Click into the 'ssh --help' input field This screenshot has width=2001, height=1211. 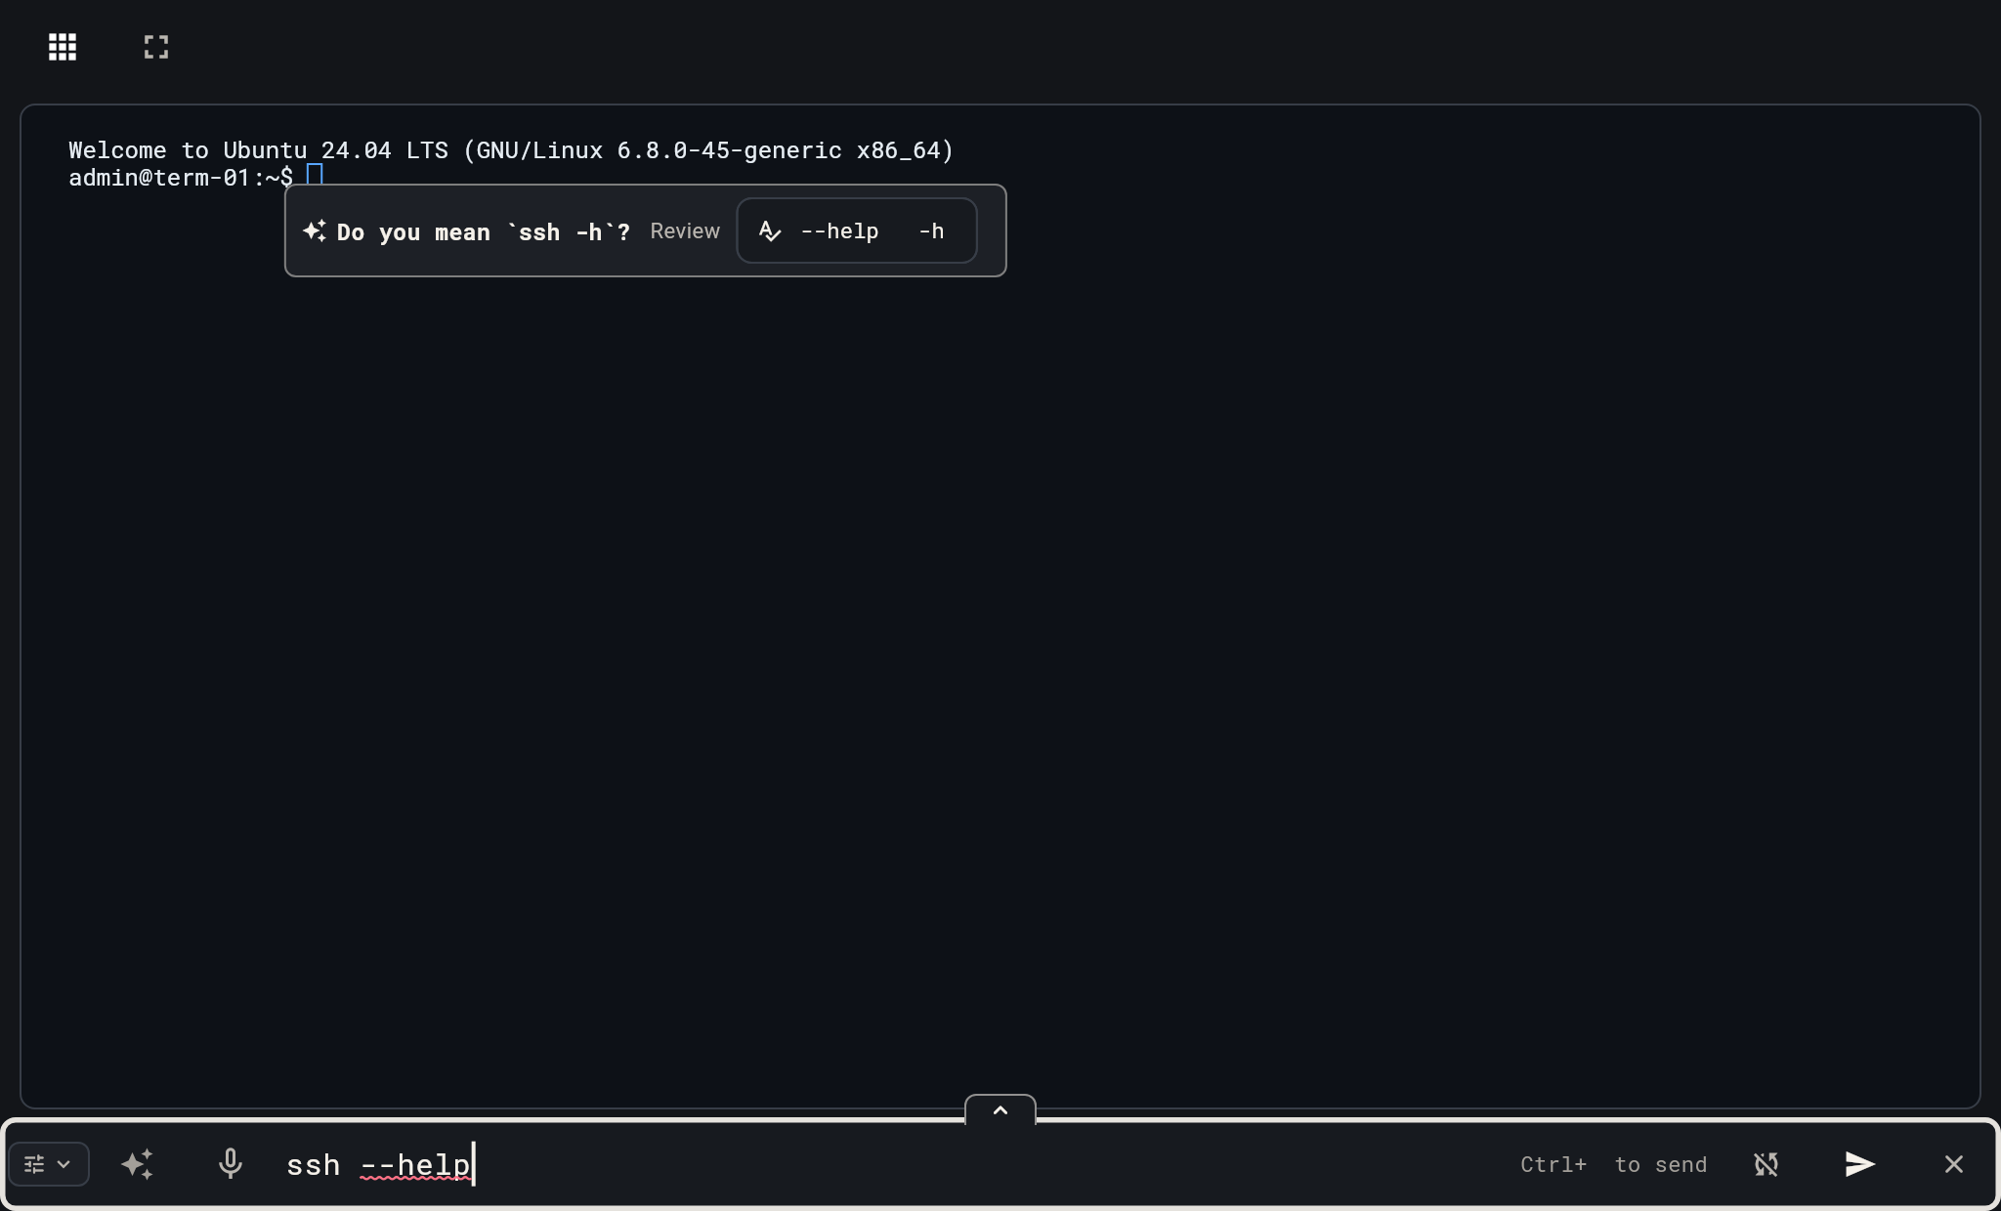pos(879,1164)
